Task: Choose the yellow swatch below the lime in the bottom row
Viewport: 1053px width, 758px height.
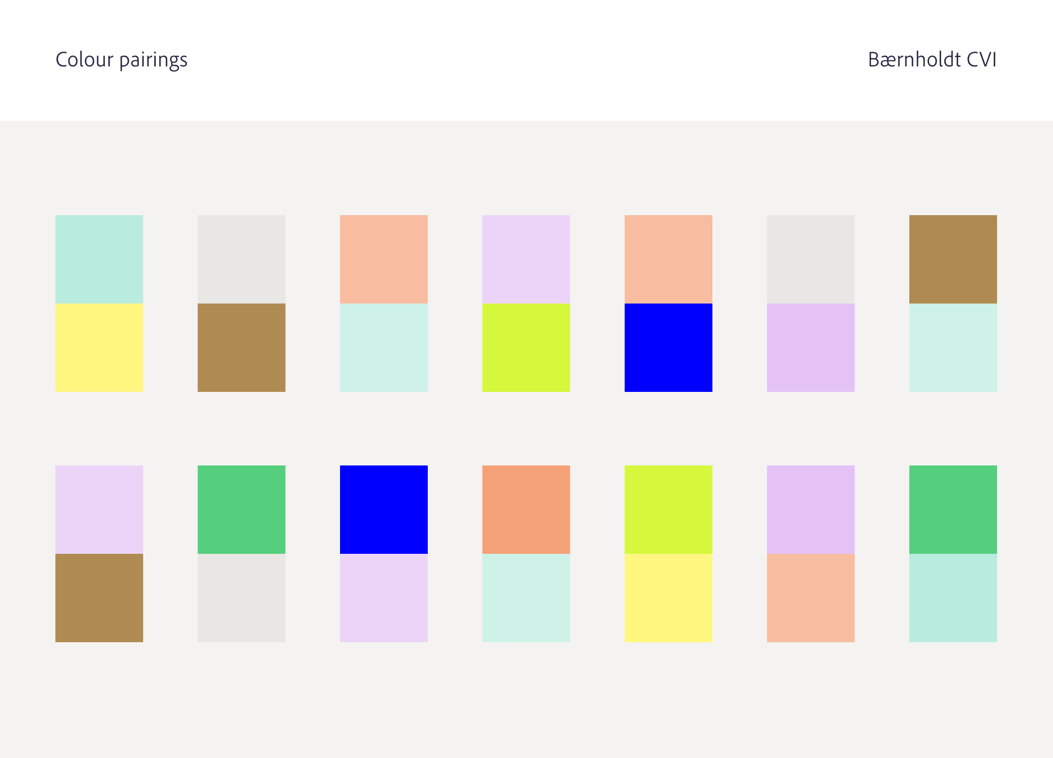Action: [x=669, y=598]
